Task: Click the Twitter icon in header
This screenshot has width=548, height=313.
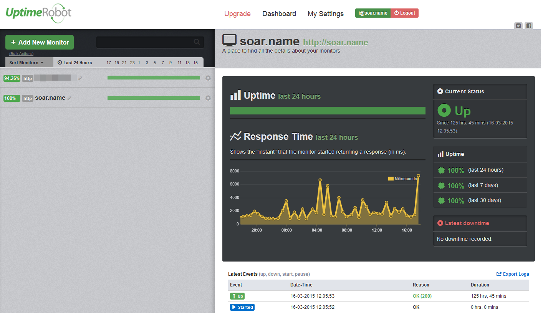Action: pos(518,26)
